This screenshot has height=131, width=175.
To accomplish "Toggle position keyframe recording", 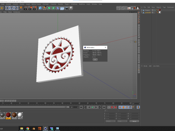I will click(x=120, y=107).
